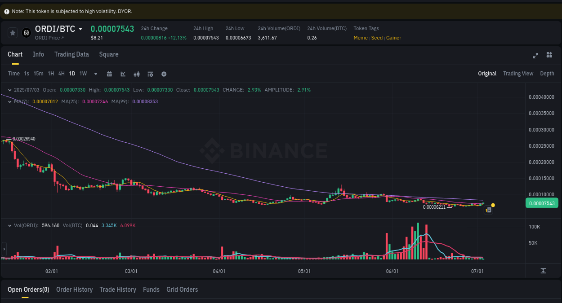Select the candlestick chart style icon
The height and width of the screenshot is (303, 562).
point(137,74)
